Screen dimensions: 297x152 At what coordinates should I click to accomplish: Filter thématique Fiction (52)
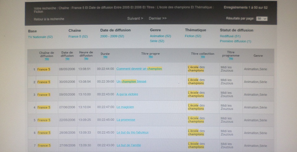pyautogui.click(x=193, y=36)
